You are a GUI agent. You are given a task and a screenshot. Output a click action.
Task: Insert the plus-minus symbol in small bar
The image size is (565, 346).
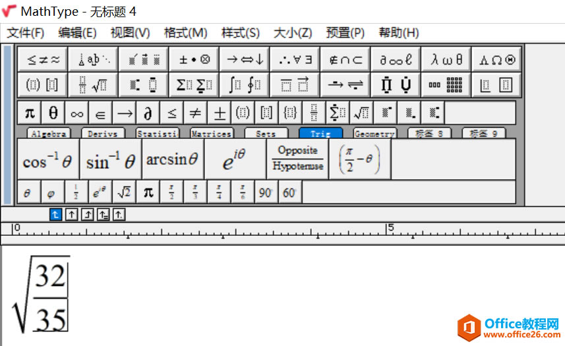click(x=219, y=113)
